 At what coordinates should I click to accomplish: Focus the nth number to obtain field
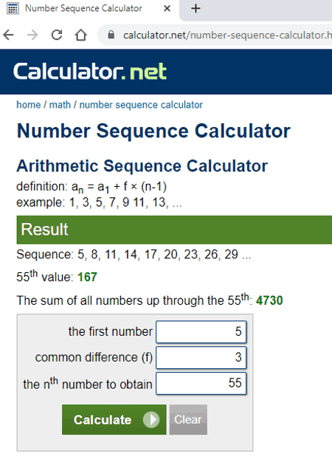201,383
